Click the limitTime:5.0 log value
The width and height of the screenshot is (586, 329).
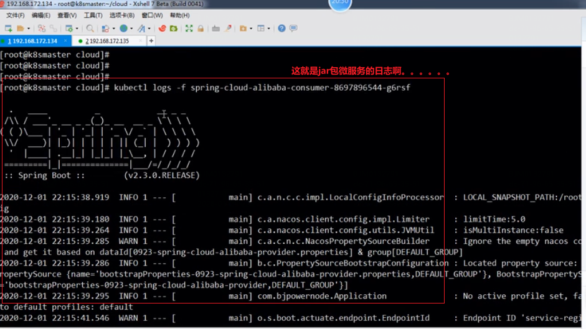[x=494, y=219]
